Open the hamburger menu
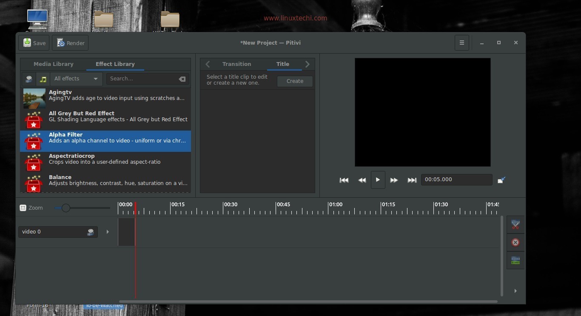This screenshot has width=581, height=316. tap(461, 43)
